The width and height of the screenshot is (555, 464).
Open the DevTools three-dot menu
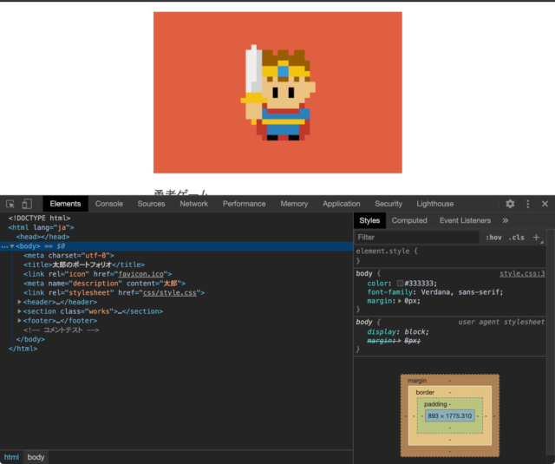pos(528,204)
